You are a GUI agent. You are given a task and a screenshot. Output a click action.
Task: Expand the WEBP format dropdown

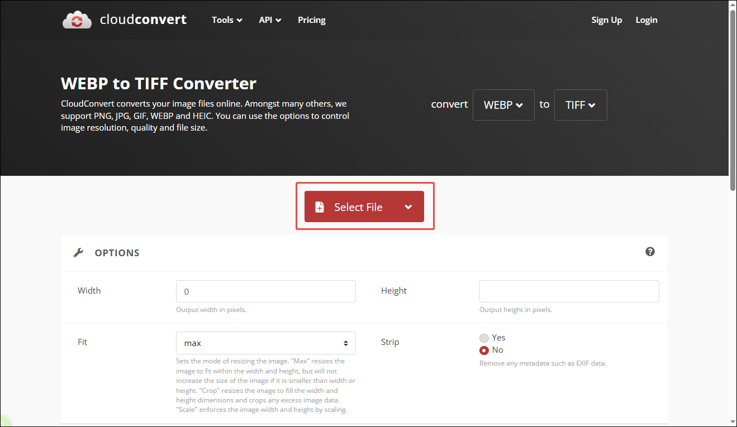pos(503,104)
